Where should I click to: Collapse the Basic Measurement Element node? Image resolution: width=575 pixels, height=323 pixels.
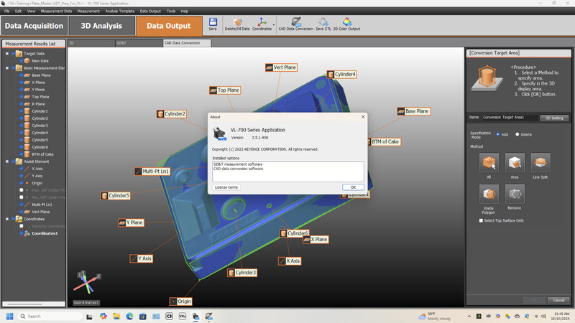tap(7, 67)
